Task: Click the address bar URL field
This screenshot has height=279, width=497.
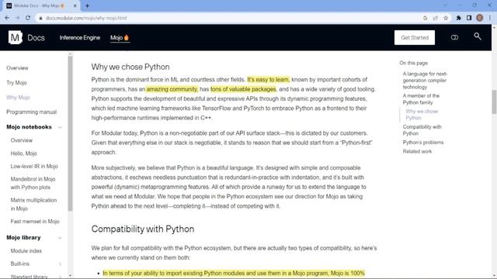Action: coord(228,18)
